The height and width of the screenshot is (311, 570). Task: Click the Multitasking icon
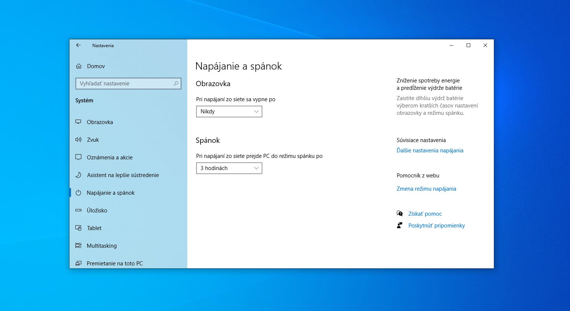(x=78, y=245)
